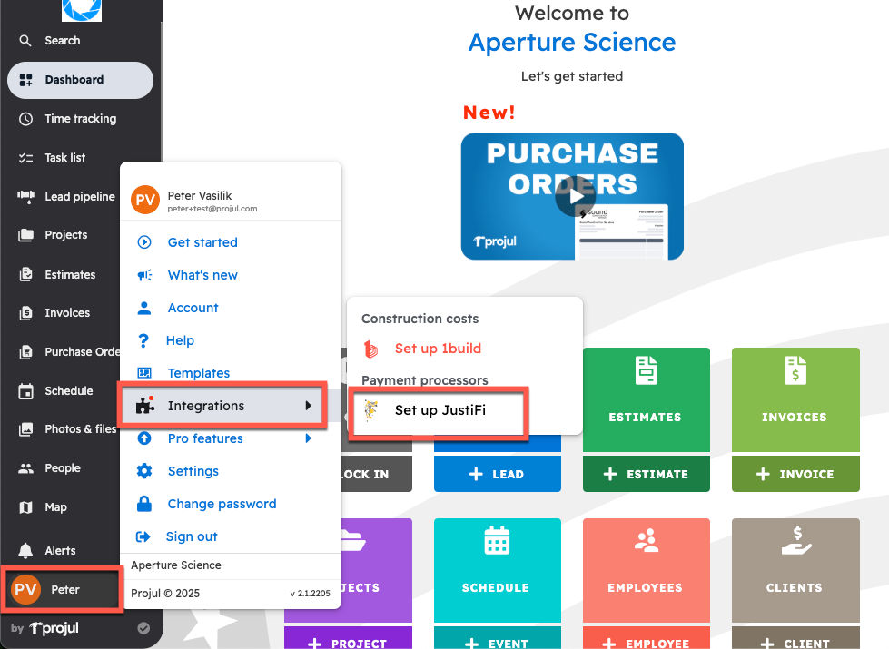
Task: Expand the Integrations submenu
Action: pyautogui.click(x=205, y=405)
